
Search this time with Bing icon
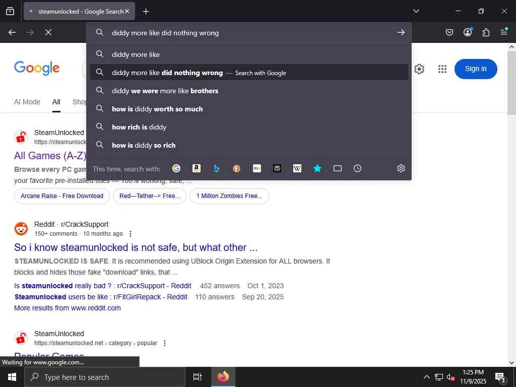click(217, 168)
